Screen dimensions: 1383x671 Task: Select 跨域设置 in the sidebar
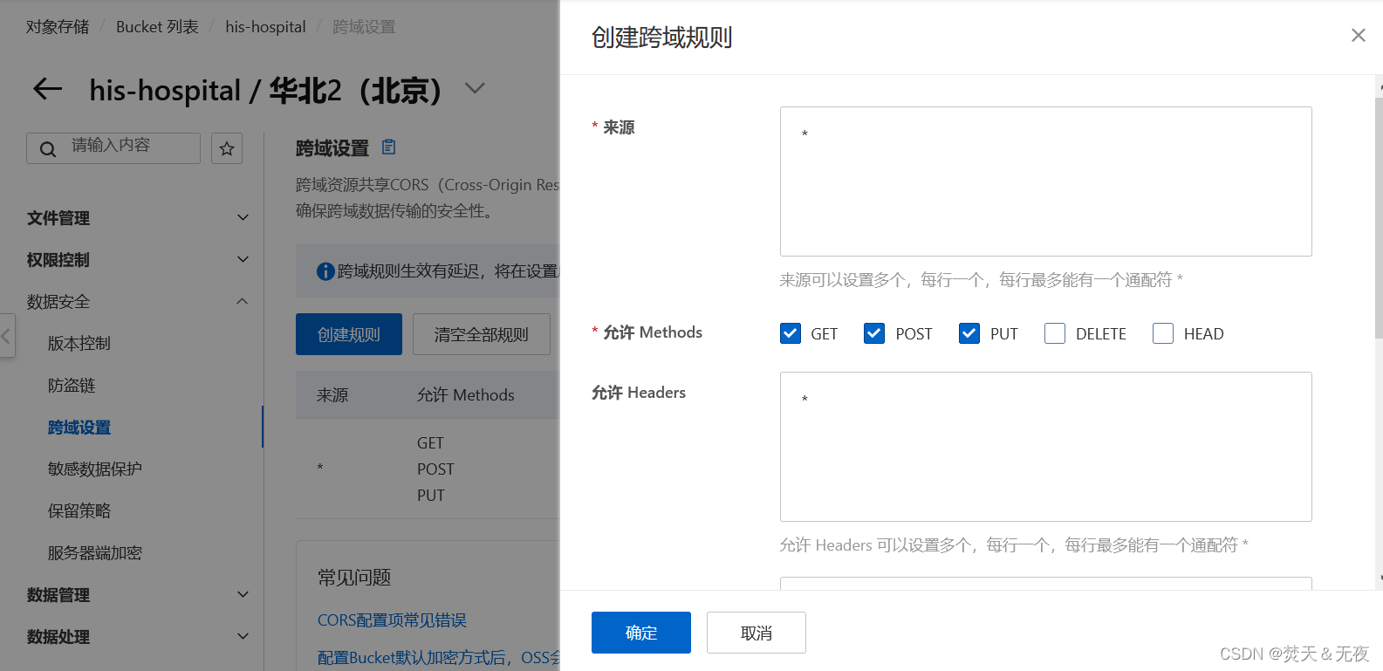[79, 427]
